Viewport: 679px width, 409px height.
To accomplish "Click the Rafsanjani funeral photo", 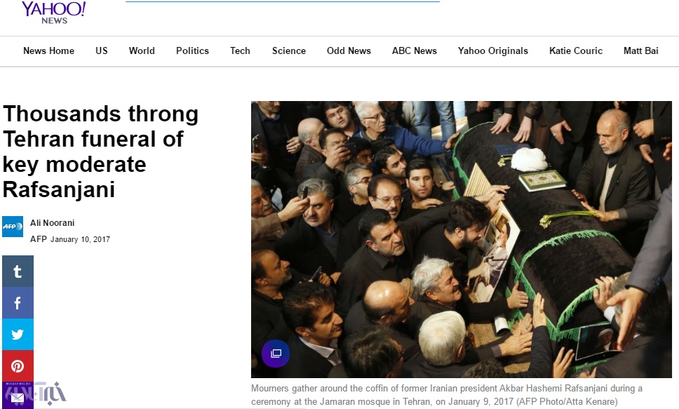I will tap(462, 240).
